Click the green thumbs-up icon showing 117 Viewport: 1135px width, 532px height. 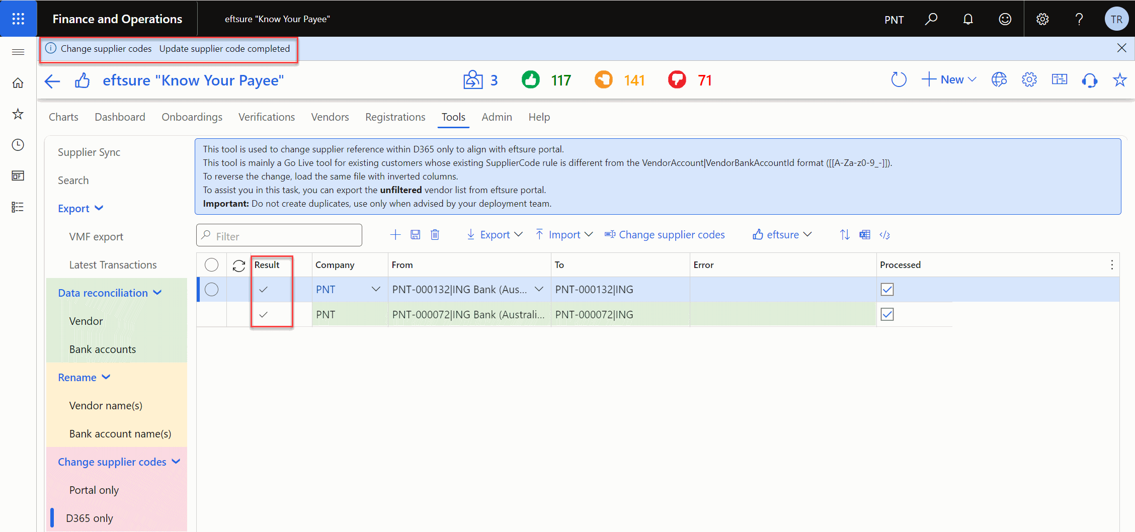[x=531, y=80]
